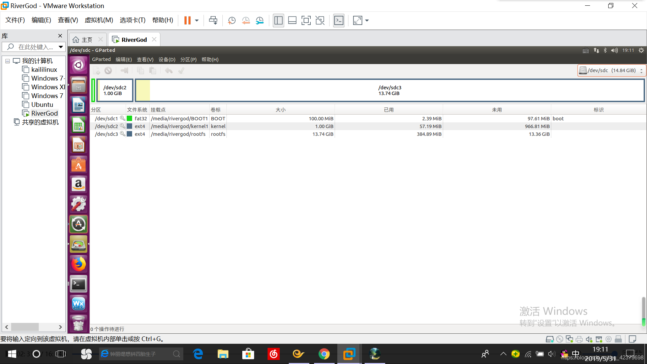Open the Amazon launcher icon

tap(79, 185)
